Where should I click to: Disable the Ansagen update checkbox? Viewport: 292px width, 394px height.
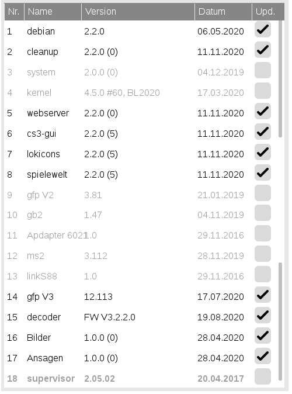click(x=262, y=357)
